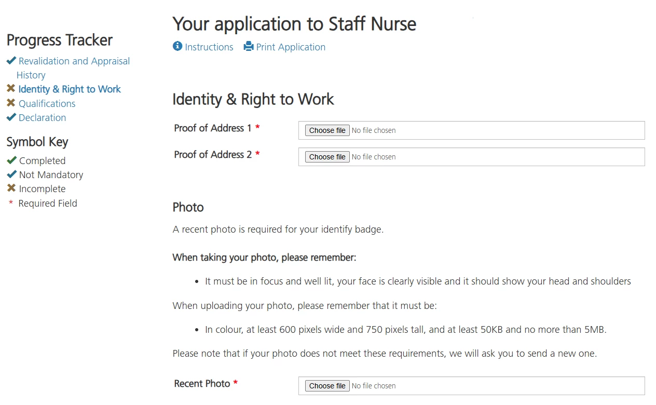Open the Instructions link

pyautogui.click(x=209, y=47)
